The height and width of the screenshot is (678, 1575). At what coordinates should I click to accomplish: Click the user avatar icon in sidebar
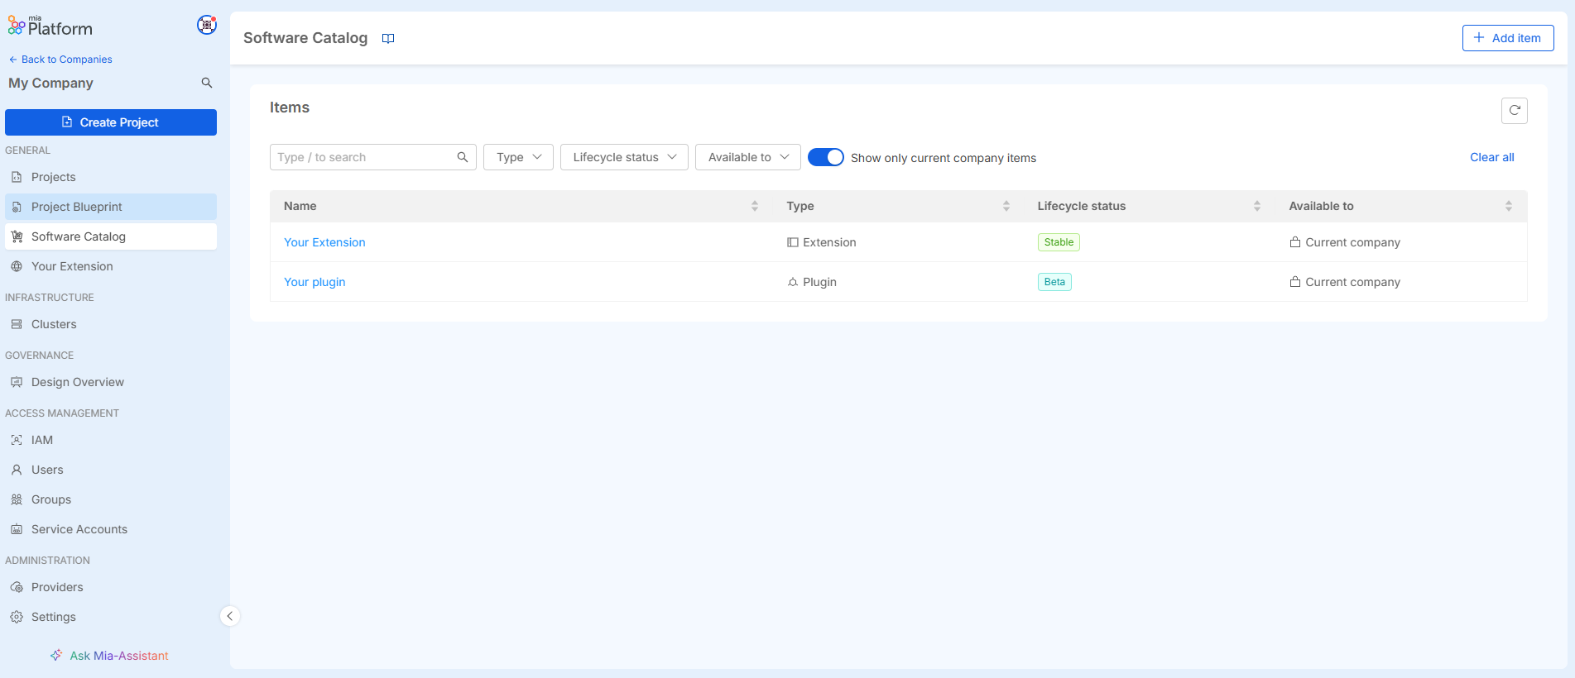(206, 25)
